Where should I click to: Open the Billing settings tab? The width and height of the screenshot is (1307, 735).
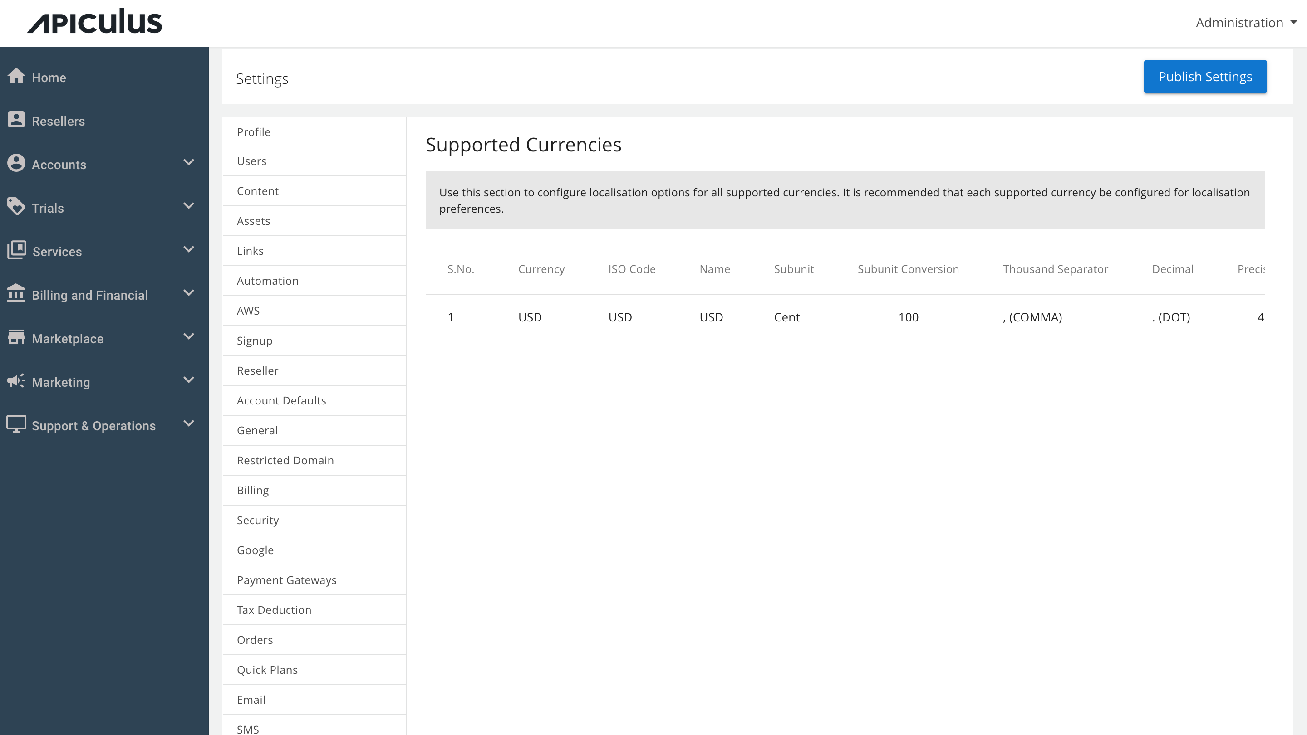314,490
